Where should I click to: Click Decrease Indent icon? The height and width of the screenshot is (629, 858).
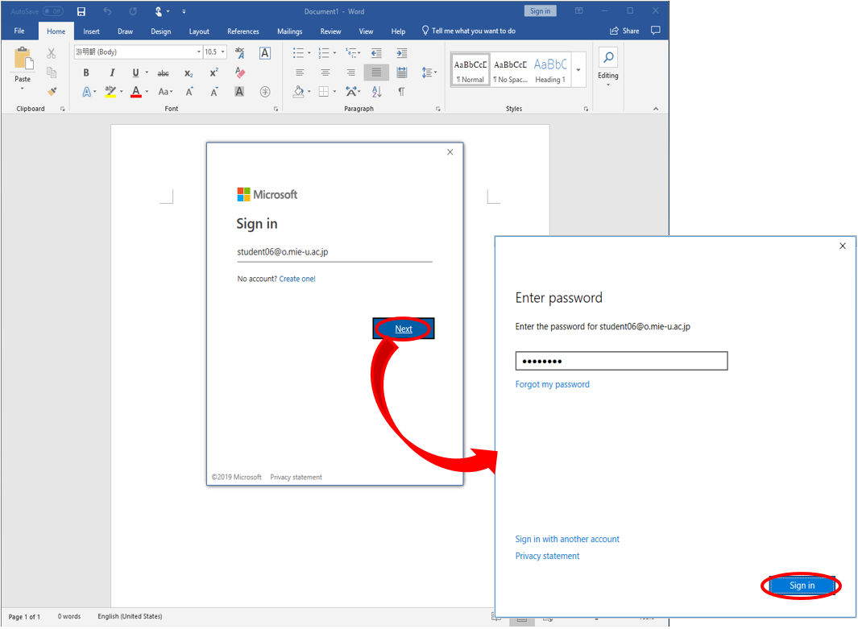(376, 53)
